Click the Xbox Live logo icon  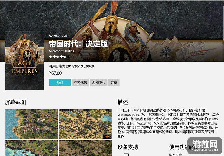(51, 36)
